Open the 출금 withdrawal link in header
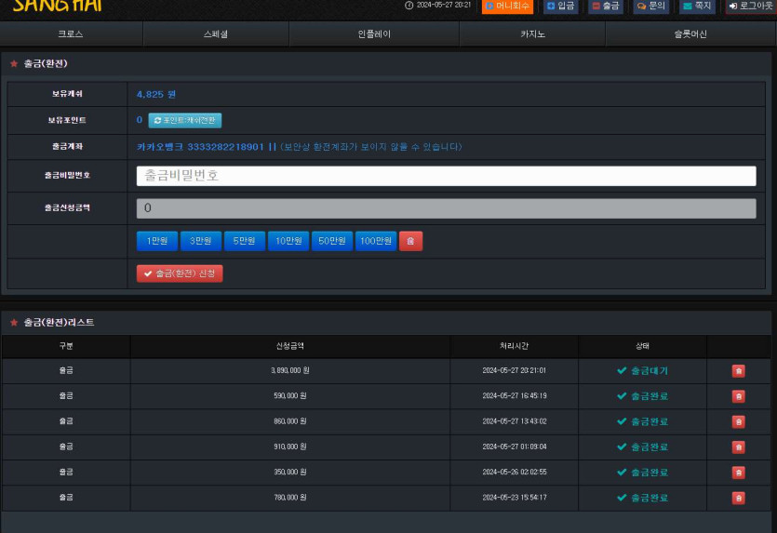This screenshot has height=533, width=777. (606, 7)
